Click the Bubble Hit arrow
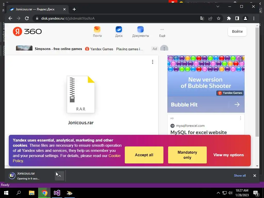Viewport: 264px width, 198px height. point(237,104)
